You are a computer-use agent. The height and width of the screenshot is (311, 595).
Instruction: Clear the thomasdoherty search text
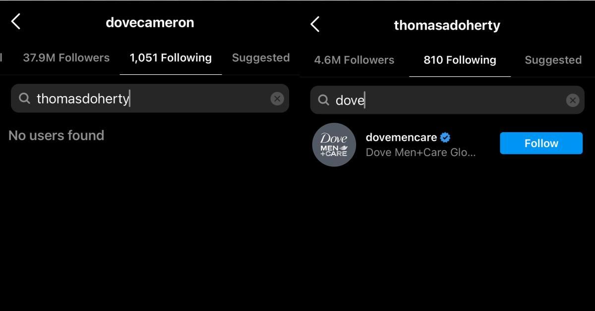(x=277, y=99)
